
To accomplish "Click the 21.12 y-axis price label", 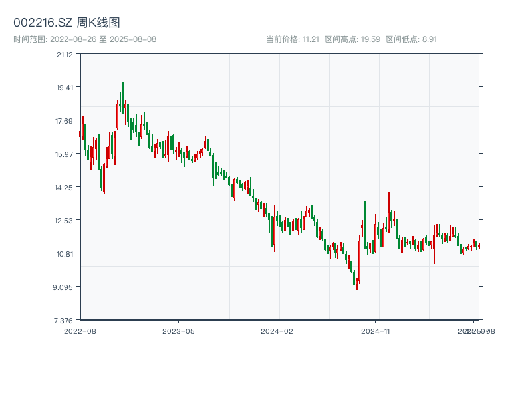I will coord(65,55).
